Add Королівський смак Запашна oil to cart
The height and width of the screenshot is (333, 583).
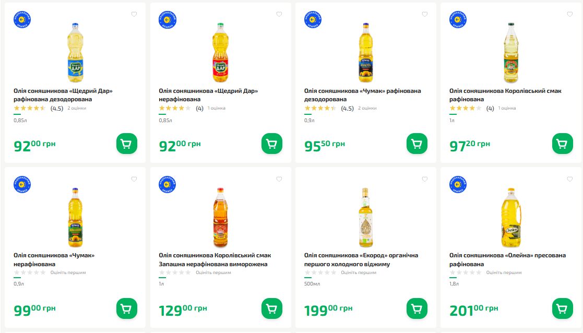[x=271, y=308]
